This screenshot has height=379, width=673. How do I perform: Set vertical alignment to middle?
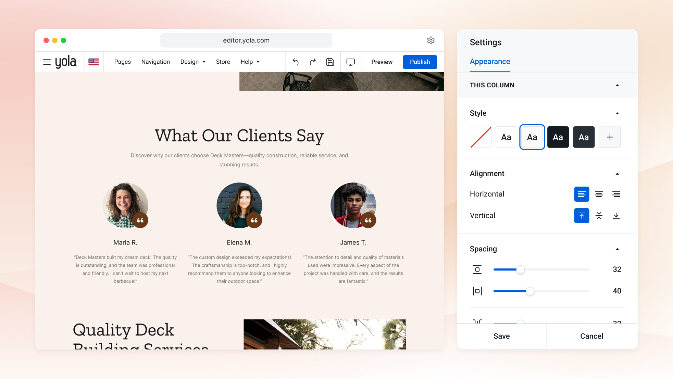click(599, 216)
